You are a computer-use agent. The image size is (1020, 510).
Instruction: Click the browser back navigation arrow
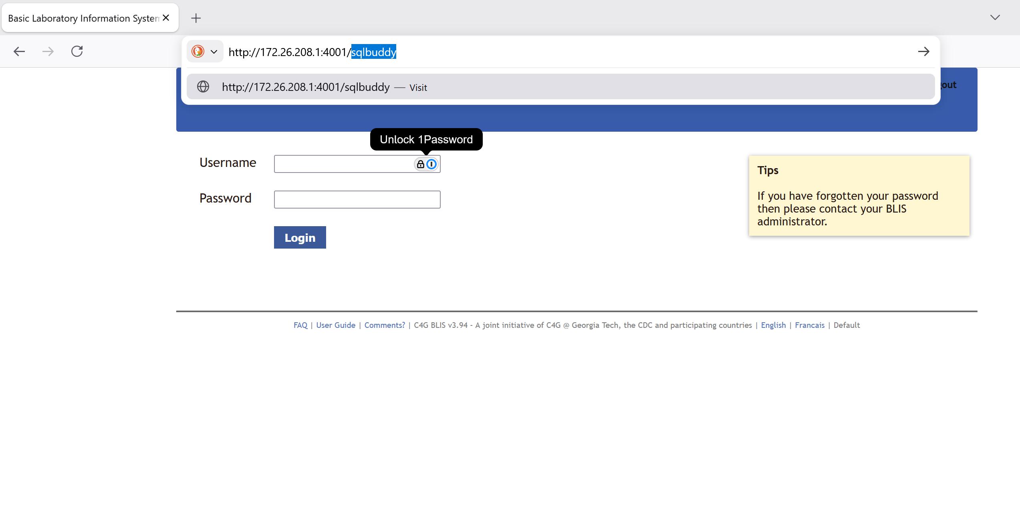(19, 51)
